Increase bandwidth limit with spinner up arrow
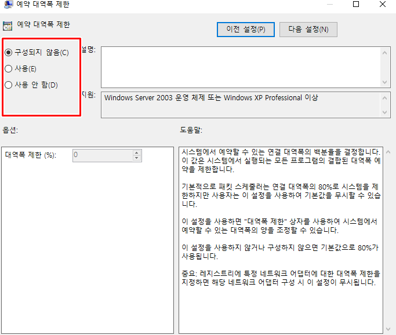This screenshot has width=396, height=335. pos(137,153)
